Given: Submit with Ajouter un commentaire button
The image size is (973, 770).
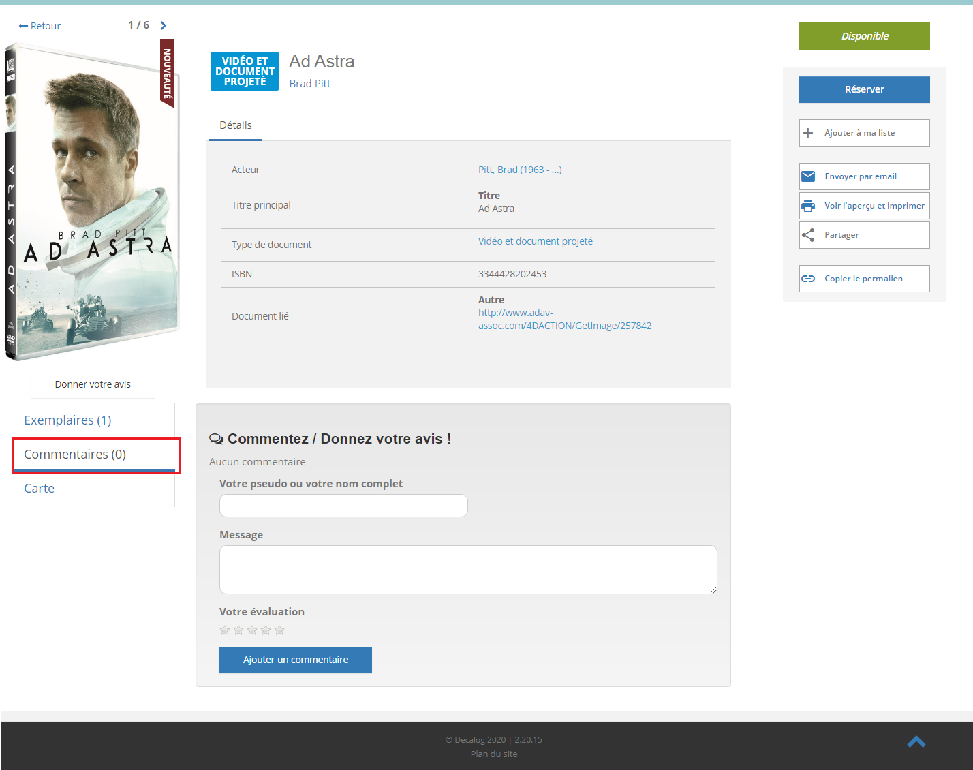Looking at the screenshot, I should point(295,660).
